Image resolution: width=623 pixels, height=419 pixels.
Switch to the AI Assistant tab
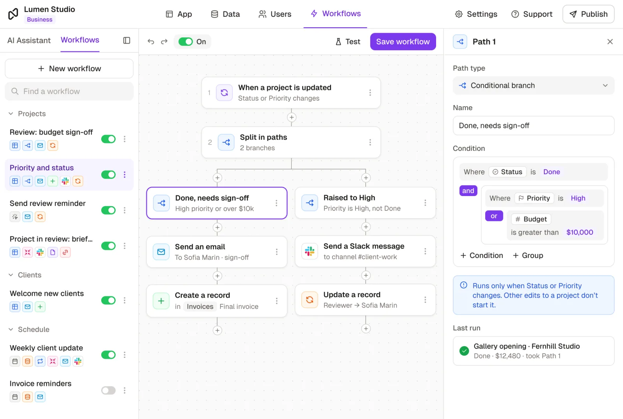pos(29,40)
